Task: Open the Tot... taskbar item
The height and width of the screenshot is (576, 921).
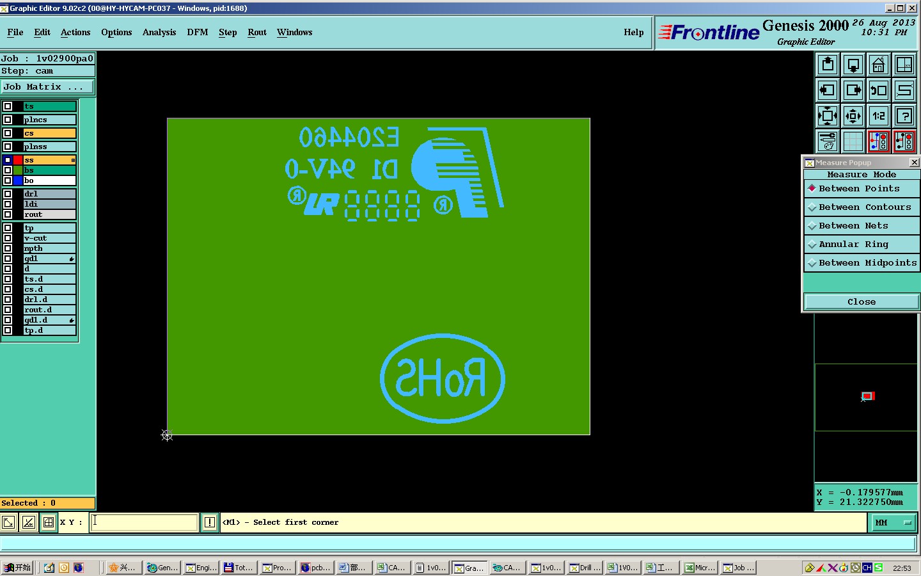Action: (x=239, y=568)
